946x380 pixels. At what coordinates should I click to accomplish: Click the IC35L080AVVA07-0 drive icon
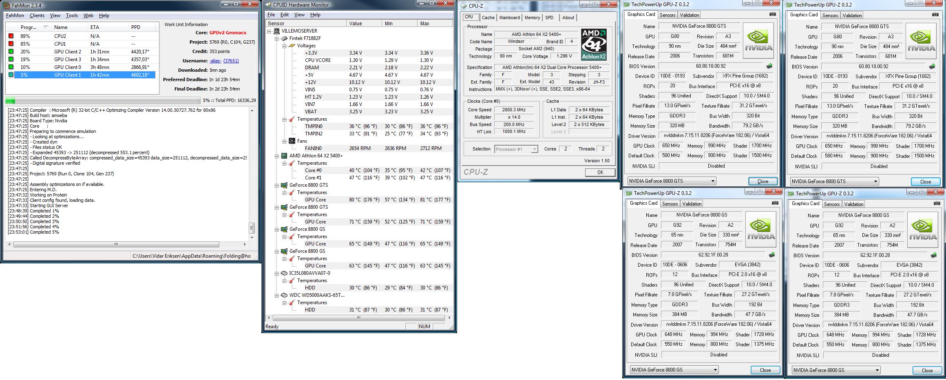[x=284, y=273]
